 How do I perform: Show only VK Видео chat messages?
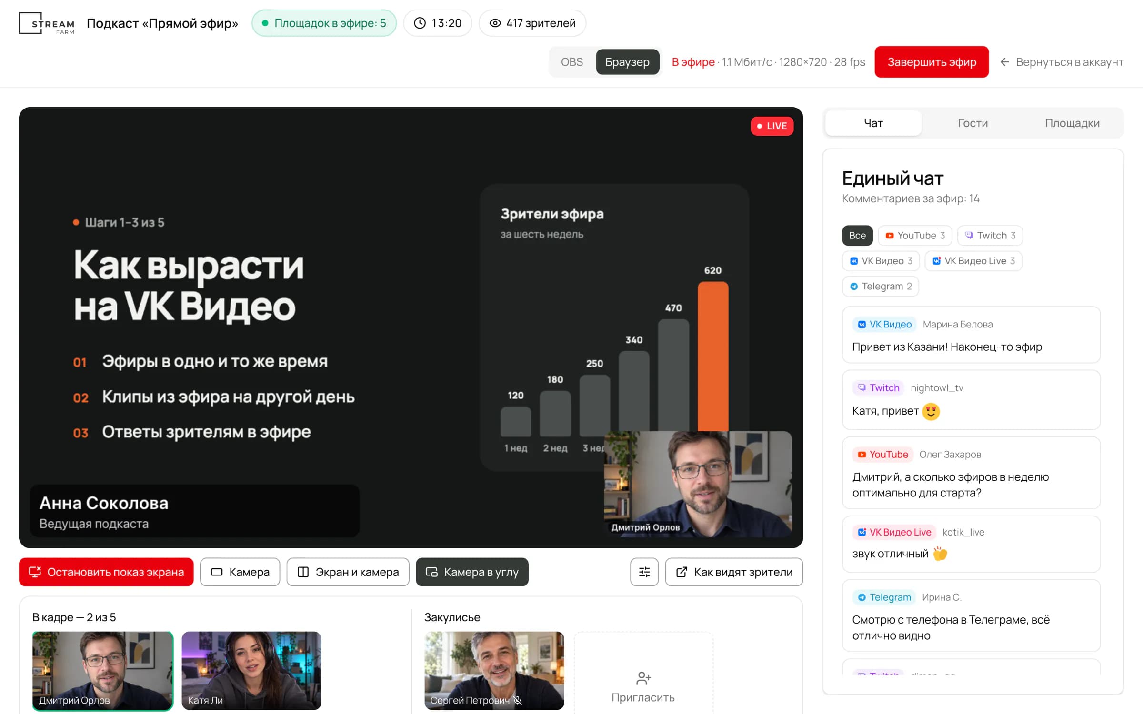click(881, 261)
